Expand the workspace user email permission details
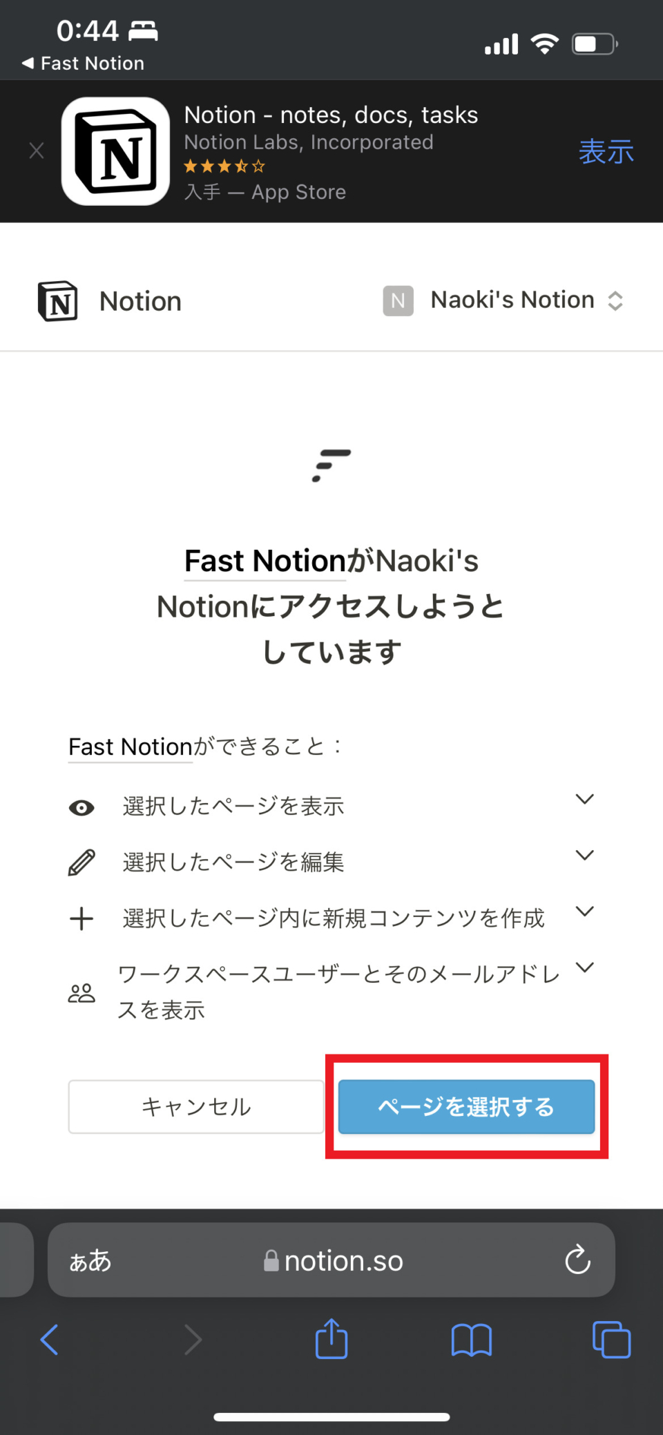The width and height of the screenshot is (663, 1435). pos(584,967)
